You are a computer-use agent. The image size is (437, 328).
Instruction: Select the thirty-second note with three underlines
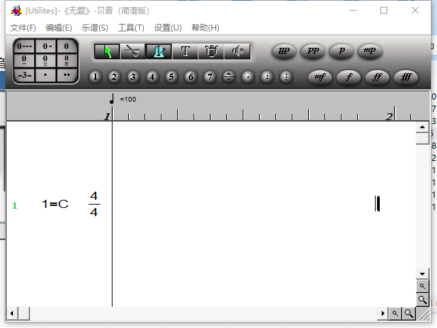67,60
